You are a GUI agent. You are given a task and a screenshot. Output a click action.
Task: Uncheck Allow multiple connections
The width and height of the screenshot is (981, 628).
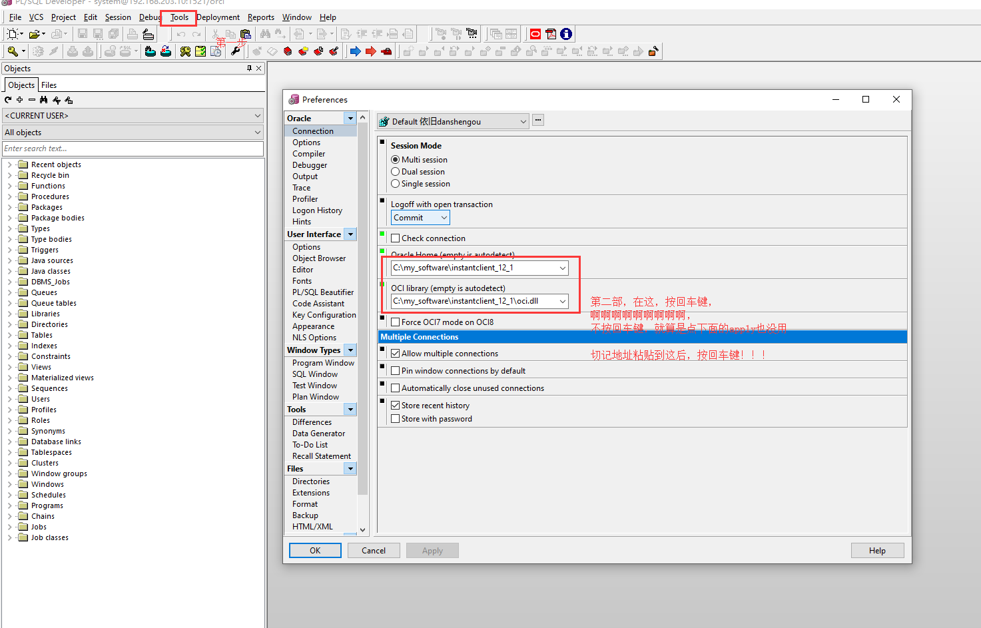(x=396, y=354)
